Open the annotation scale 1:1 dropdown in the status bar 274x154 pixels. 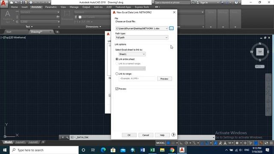[231, 143]
